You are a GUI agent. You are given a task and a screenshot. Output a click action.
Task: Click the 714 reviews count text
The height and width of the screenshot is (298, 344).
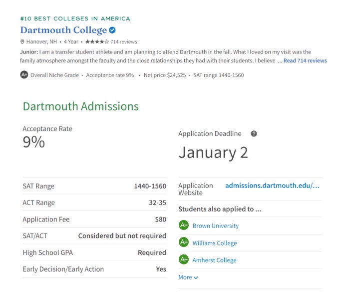pos(124,42)
